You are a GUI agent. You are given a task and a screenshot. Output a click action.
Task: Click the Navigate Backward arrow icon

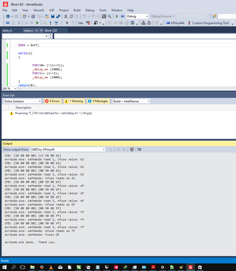click(8, 16)
